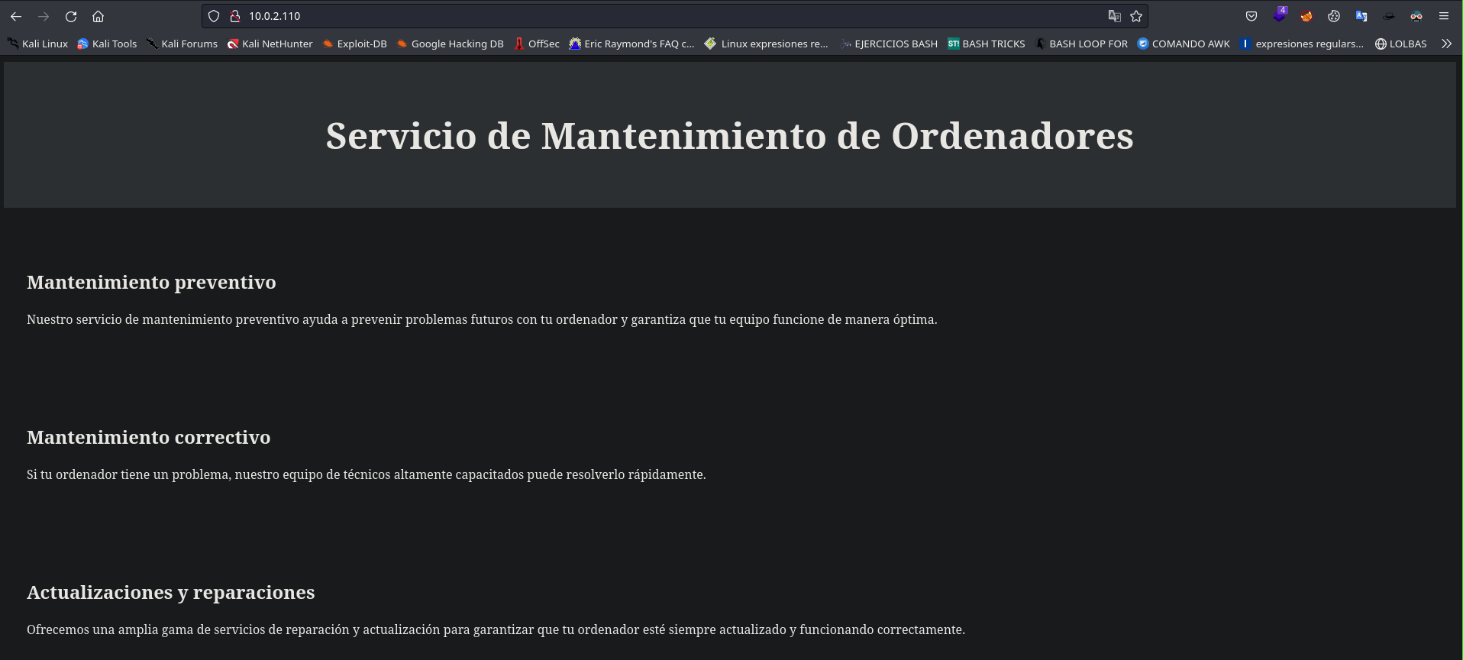The height and width of the screenshot is (660, 1463).
Task: Go back to the previous page
Action: (16, 16)
